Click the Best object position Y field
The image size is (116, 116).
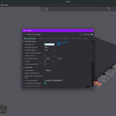pyautogui.click(x=62, y=59)
